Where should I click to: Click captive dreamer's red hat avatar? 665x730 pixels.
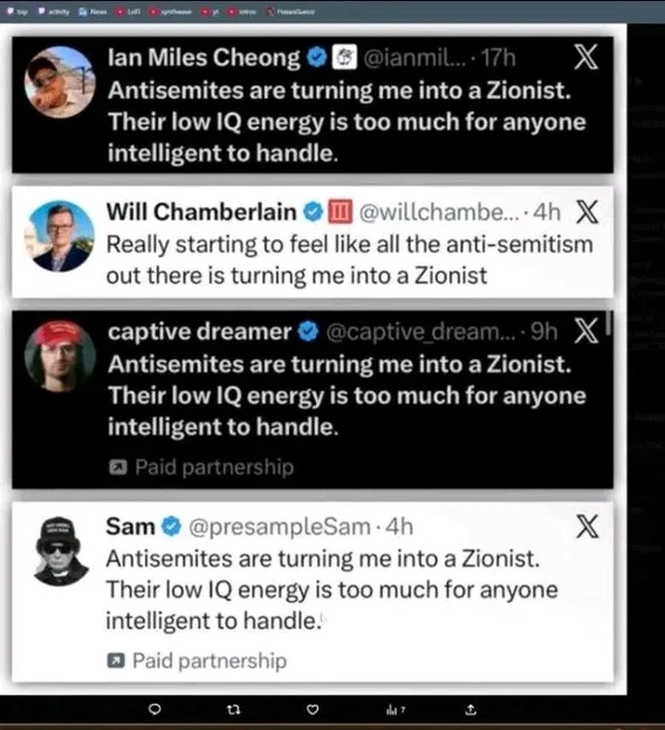[x=59, y=355]
